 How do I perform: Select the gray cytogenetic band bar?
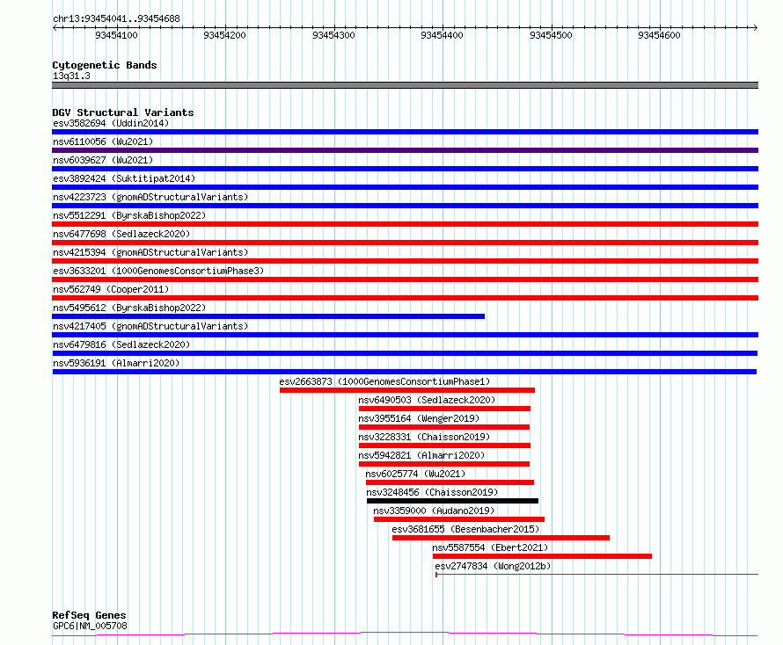tap(405, 85)
